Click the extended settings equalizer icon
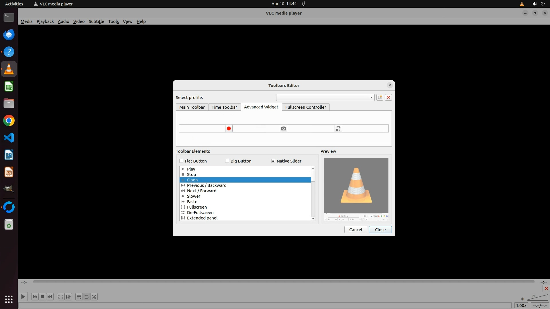 (68, 297)
